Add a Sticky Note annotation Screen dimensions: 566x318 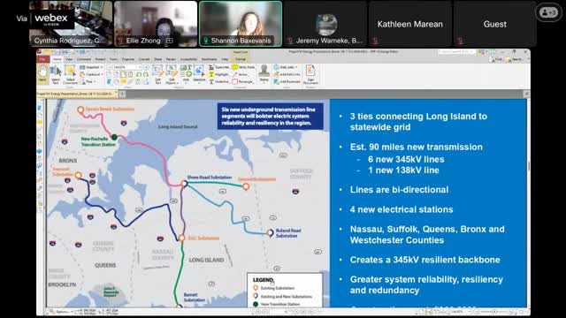click(x=244, y=67)
